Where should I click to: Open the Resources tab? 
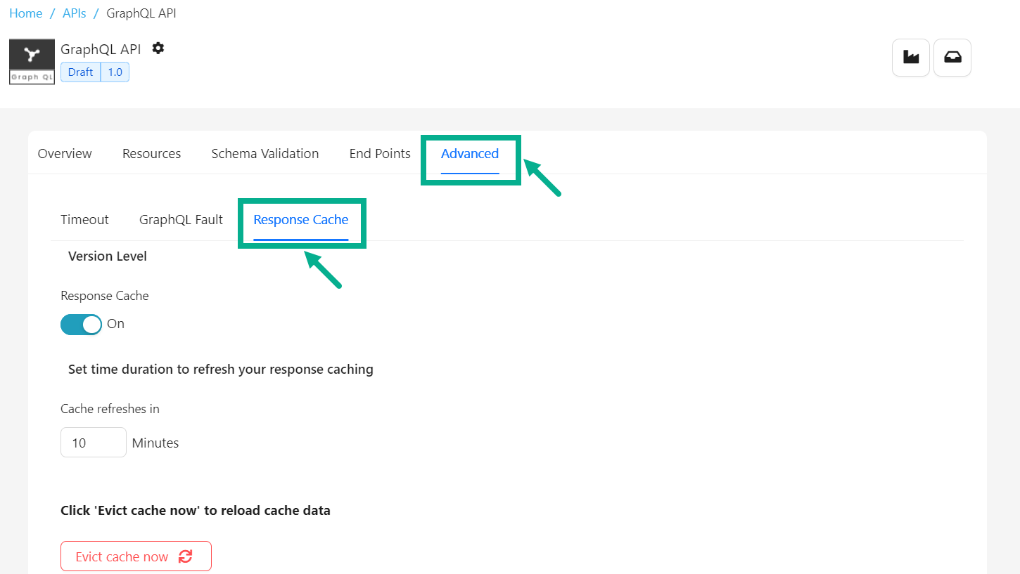pos(151,154)
